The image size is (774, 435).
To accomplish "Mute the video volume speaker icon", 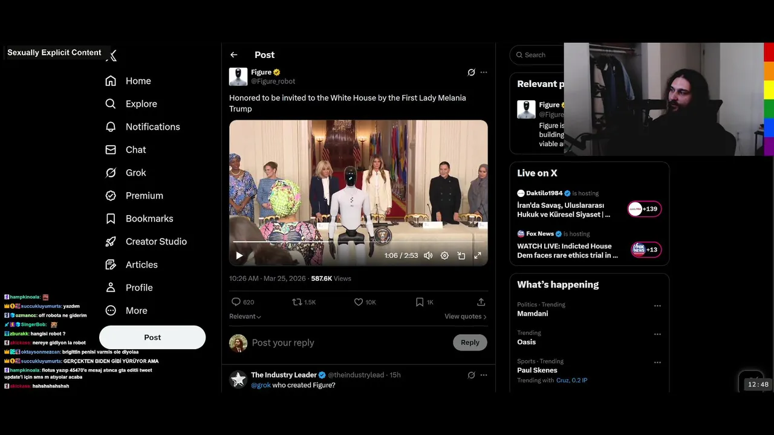I will coord(428,256).
